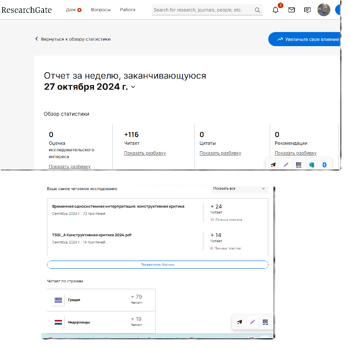This screenshot has height=349, width=350.
Task: Open the Дом menu item
Action: coord(71,10)
